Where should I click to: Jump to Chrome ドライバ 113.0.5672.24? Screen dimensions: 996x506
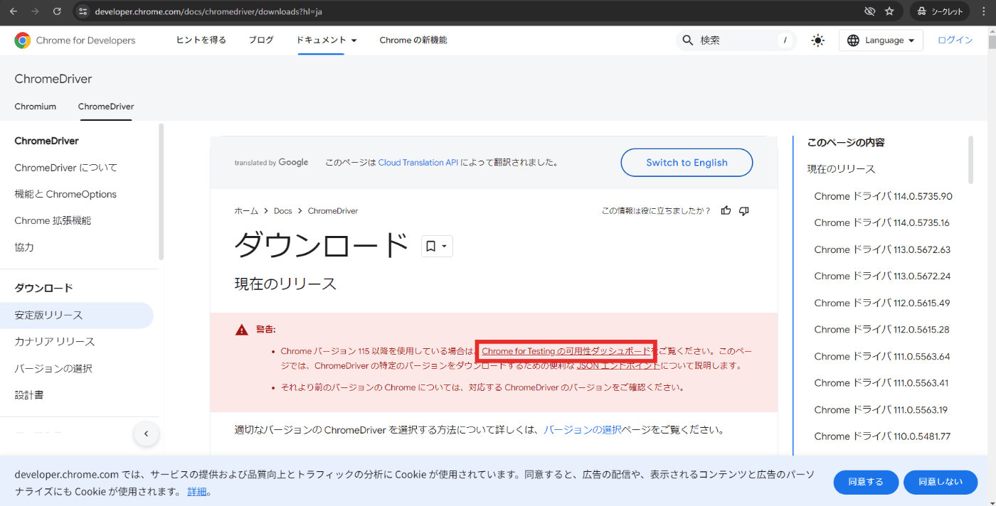[882, 276]
